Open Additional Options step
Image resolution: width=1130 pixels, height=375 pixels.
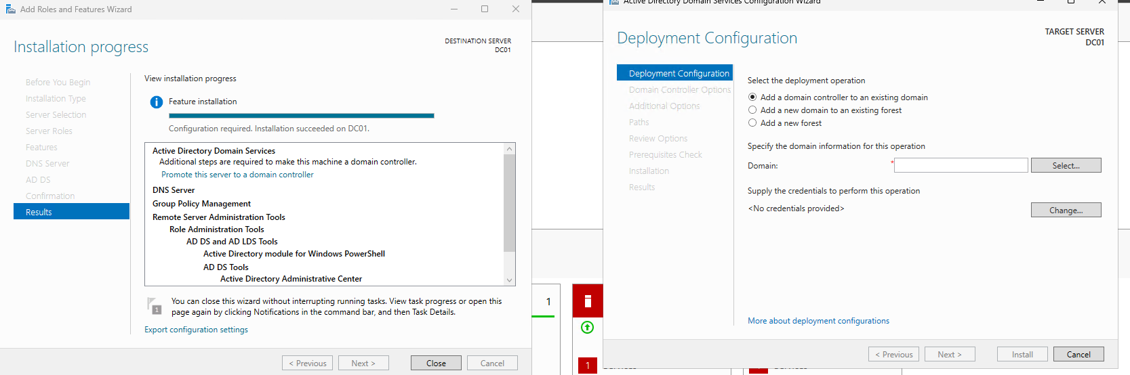[x=664, y=106]
